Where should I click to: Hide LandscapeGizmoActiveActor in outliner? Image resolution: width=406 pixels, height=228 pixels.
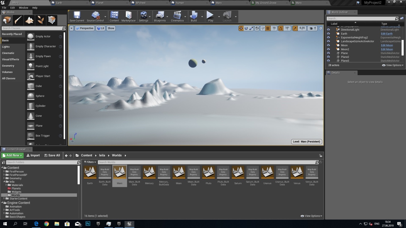pos(328,41)
